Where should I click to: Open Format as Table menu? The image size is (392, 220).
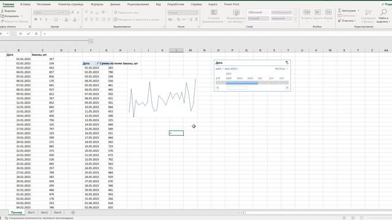pos(236,16)
